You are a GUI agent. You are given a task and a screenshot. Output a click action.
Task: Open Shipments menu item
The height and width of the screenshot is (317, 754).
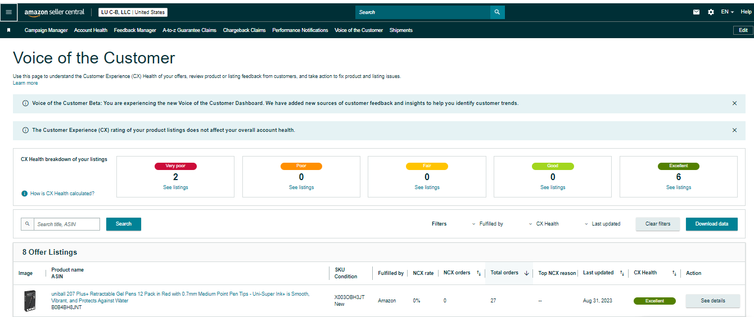coord(401,30)
